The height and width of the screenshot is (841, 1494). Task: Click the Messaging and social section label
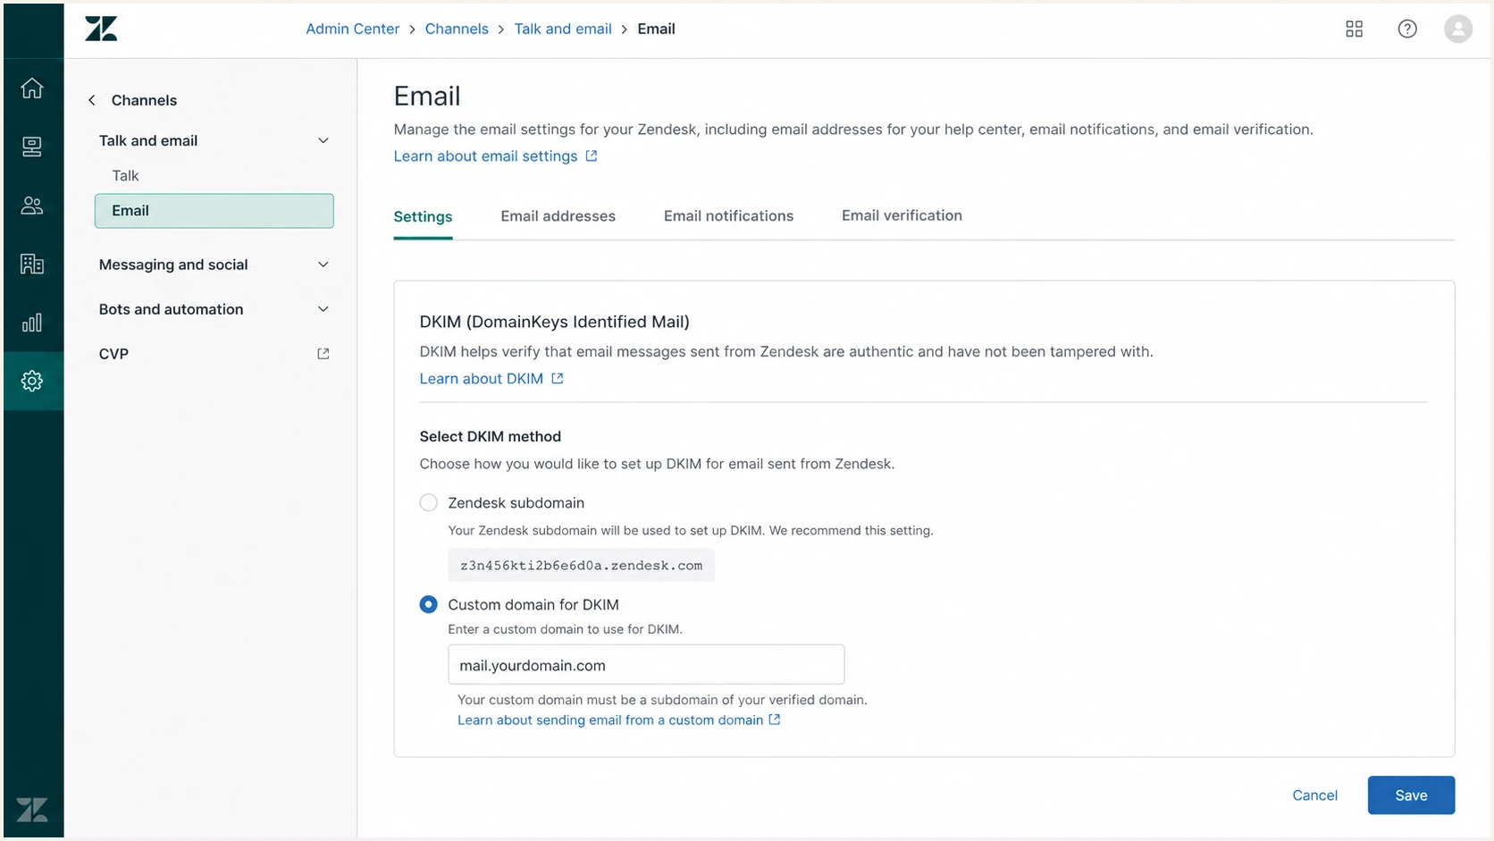click(x=173, y=265)
